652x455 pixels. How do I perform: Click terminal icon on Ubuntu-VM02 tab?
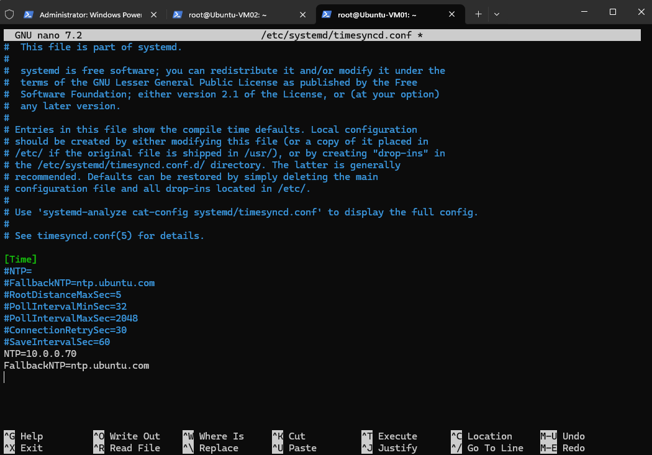pos(178,14)
